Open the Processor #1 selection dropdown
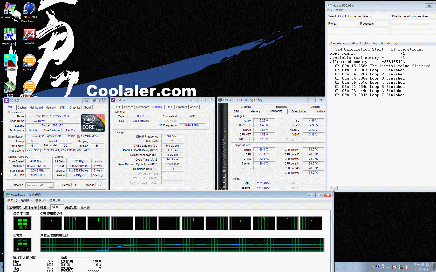Screen dimensions: 436x272 (x=39, y=185)
